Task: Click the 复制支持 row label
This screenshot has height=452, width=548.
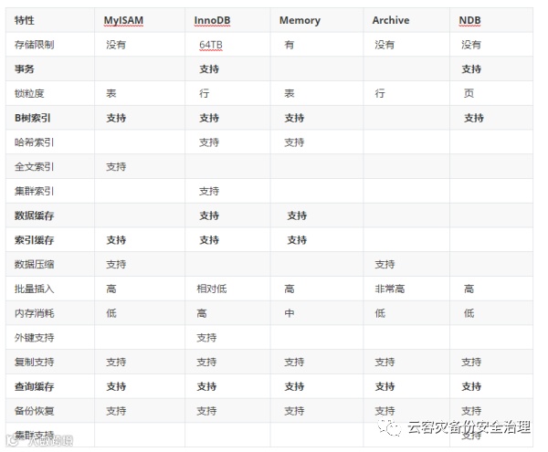Action: 35,363
